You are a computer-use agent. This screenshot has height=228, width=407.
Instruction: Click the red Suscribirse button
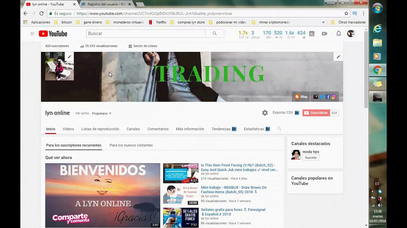[316, 113]
